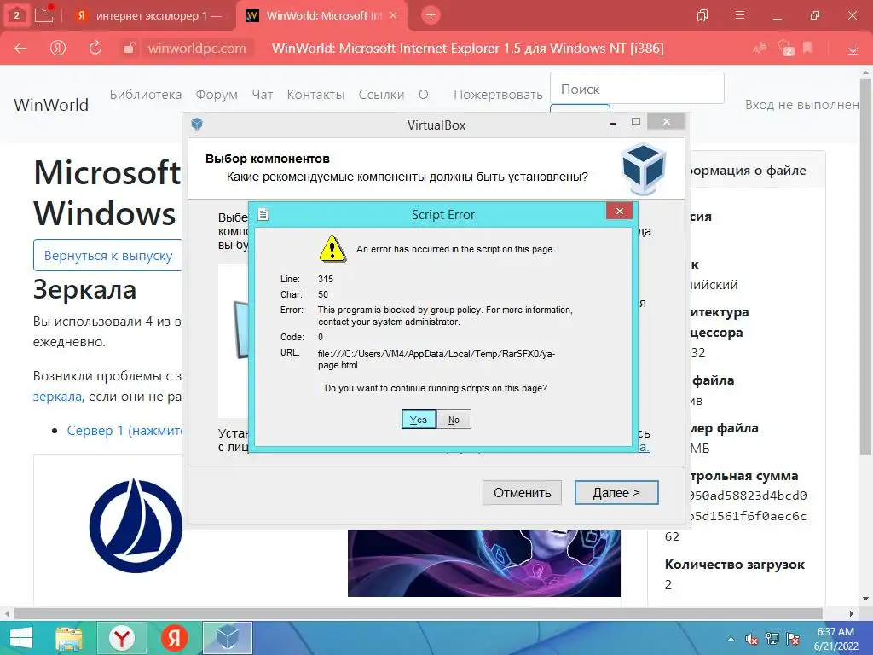The image size is (873, 655).
Task: Click the Yandex home icon in address bar
Action: (x=58, y=49)
